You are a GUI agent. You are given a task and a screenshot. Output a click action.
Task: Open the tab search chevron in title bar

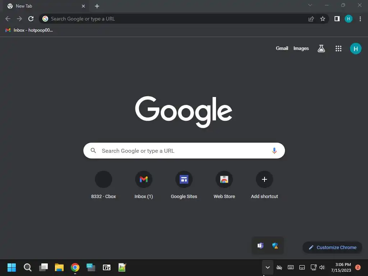pyautogui.click(x=310, y=5)
